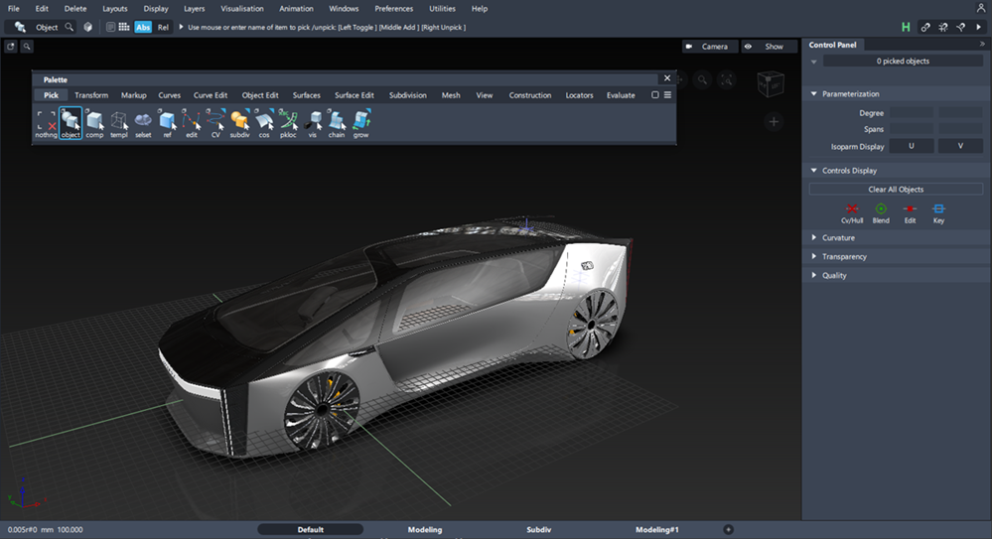Screen dimensions: 992x539
Task: Switch to the Evaluate palette tab
Action: [x=621, y=95]
